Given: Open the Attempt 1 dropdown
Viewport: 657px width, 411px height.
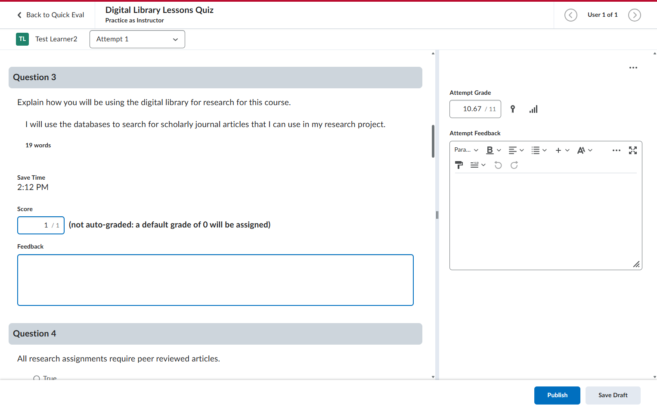Looking at the screenshot, I should coord(137,39).
